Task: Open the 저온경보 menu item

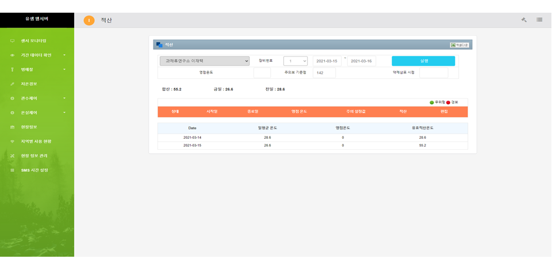Action: 29,84
